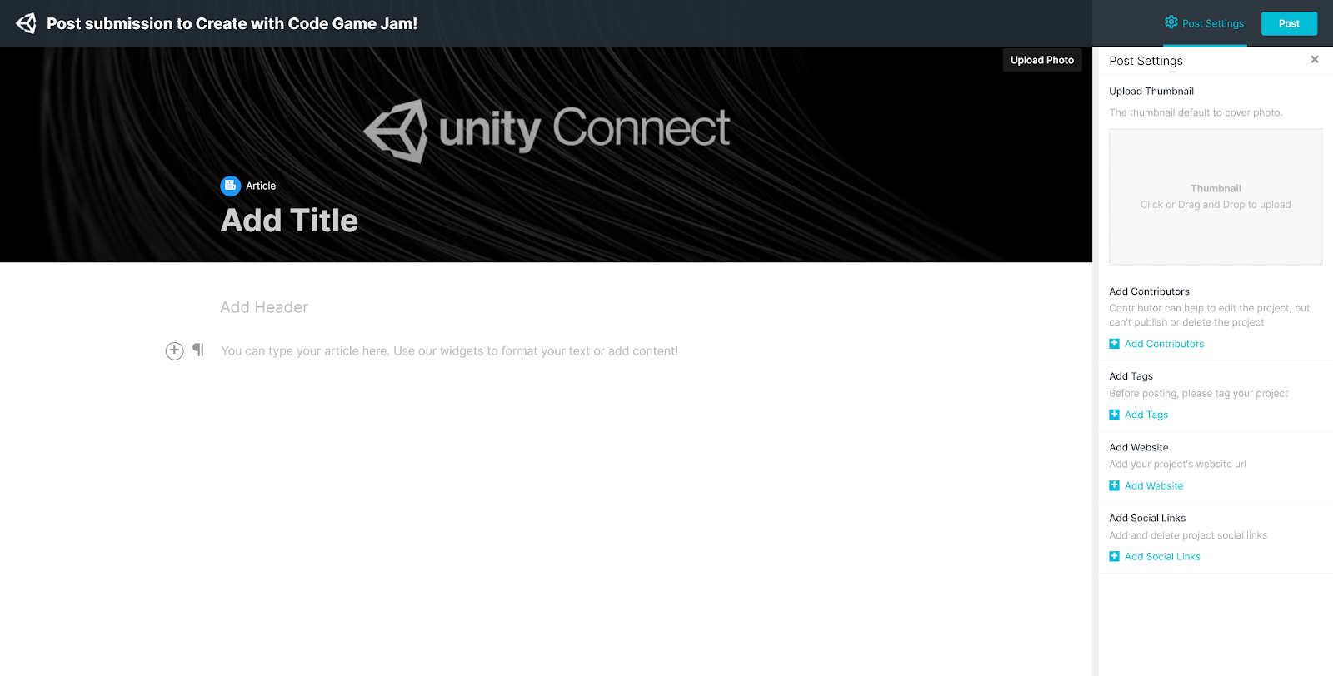Click the blue Article type icon
Image resolution: width=1333 pixels, height=676 pixels.
click(x=230, y=186)
